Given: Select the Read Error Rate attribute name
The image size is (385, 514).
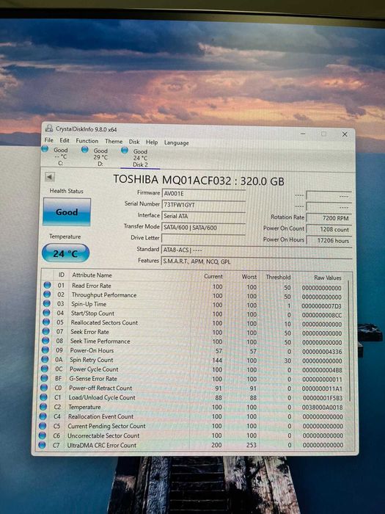Looking at the screenshot, I should (x=92, y=286).
